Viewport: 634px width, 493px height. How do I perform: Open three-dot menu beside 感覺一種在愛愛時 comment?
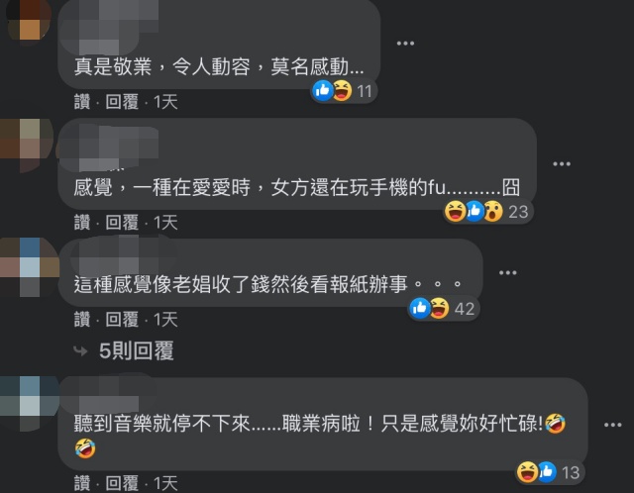562,163
